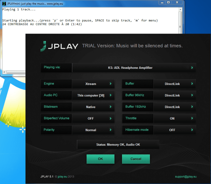Viewport: 211px width, 184px height.
Task: Click the JPLAY logo in the settings panel
Action: (x=59, y=46)
